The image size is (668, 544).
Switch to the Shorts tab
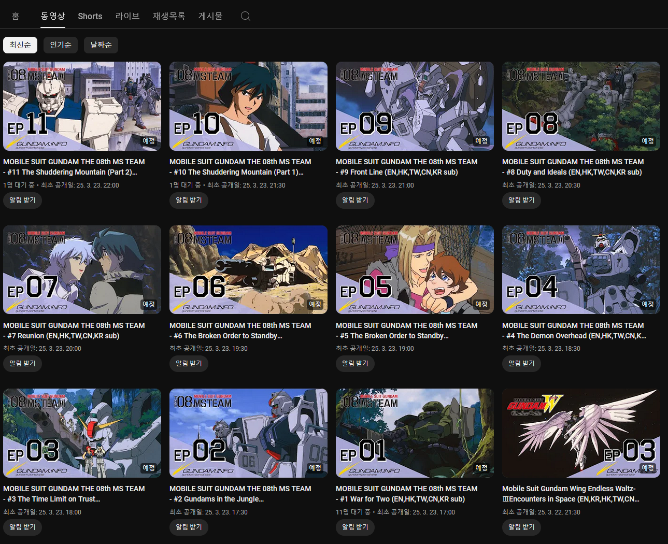click(x=90, y=16)
